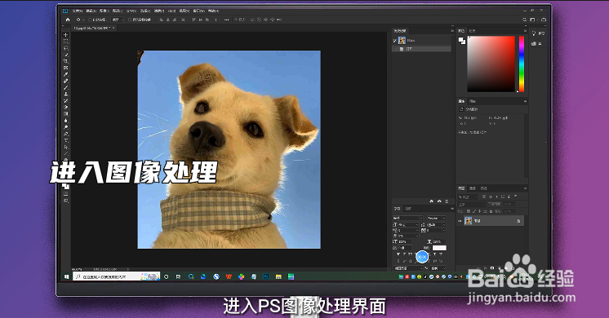
Task: Click the Home icon in options bar
Action: click(x=68, y=20)
